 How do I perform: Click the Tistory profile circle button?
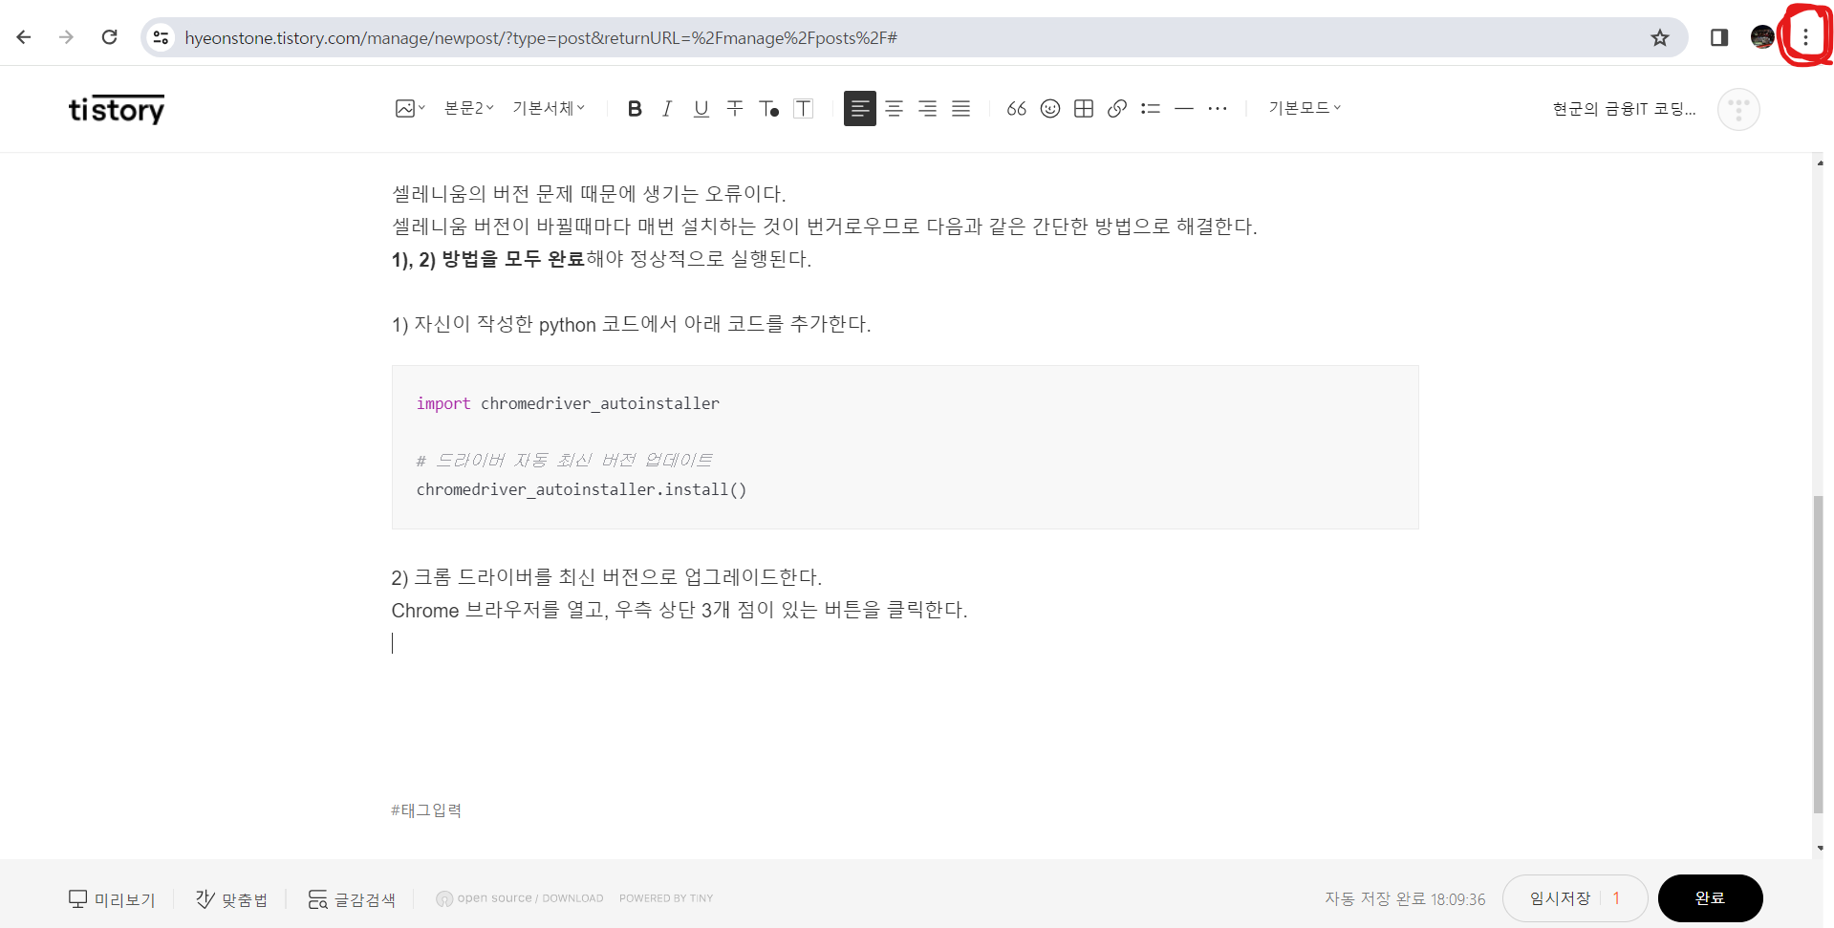pos(1738,109)
